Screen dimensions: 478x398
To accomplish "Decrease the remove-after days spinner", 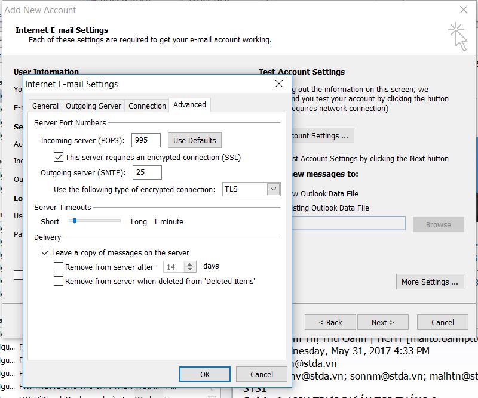I will click(x=189, y=270).
